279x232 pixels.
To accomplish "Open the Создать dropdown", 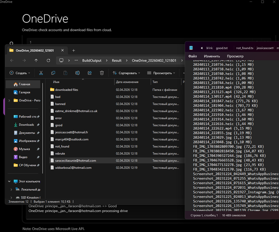I will point(20,73).
